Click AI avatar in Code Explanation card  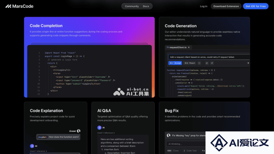[x=32, y=146]
